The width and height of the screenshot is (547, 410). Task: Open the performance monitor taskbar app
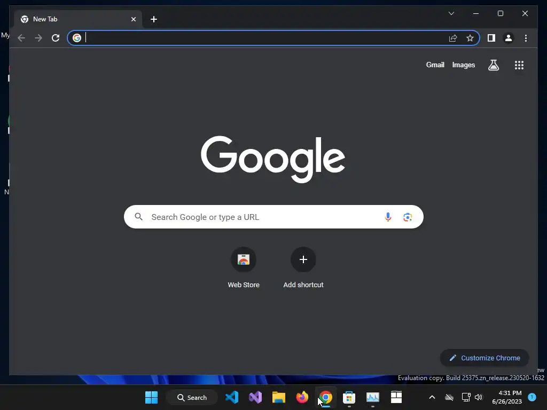click(372, 397)
